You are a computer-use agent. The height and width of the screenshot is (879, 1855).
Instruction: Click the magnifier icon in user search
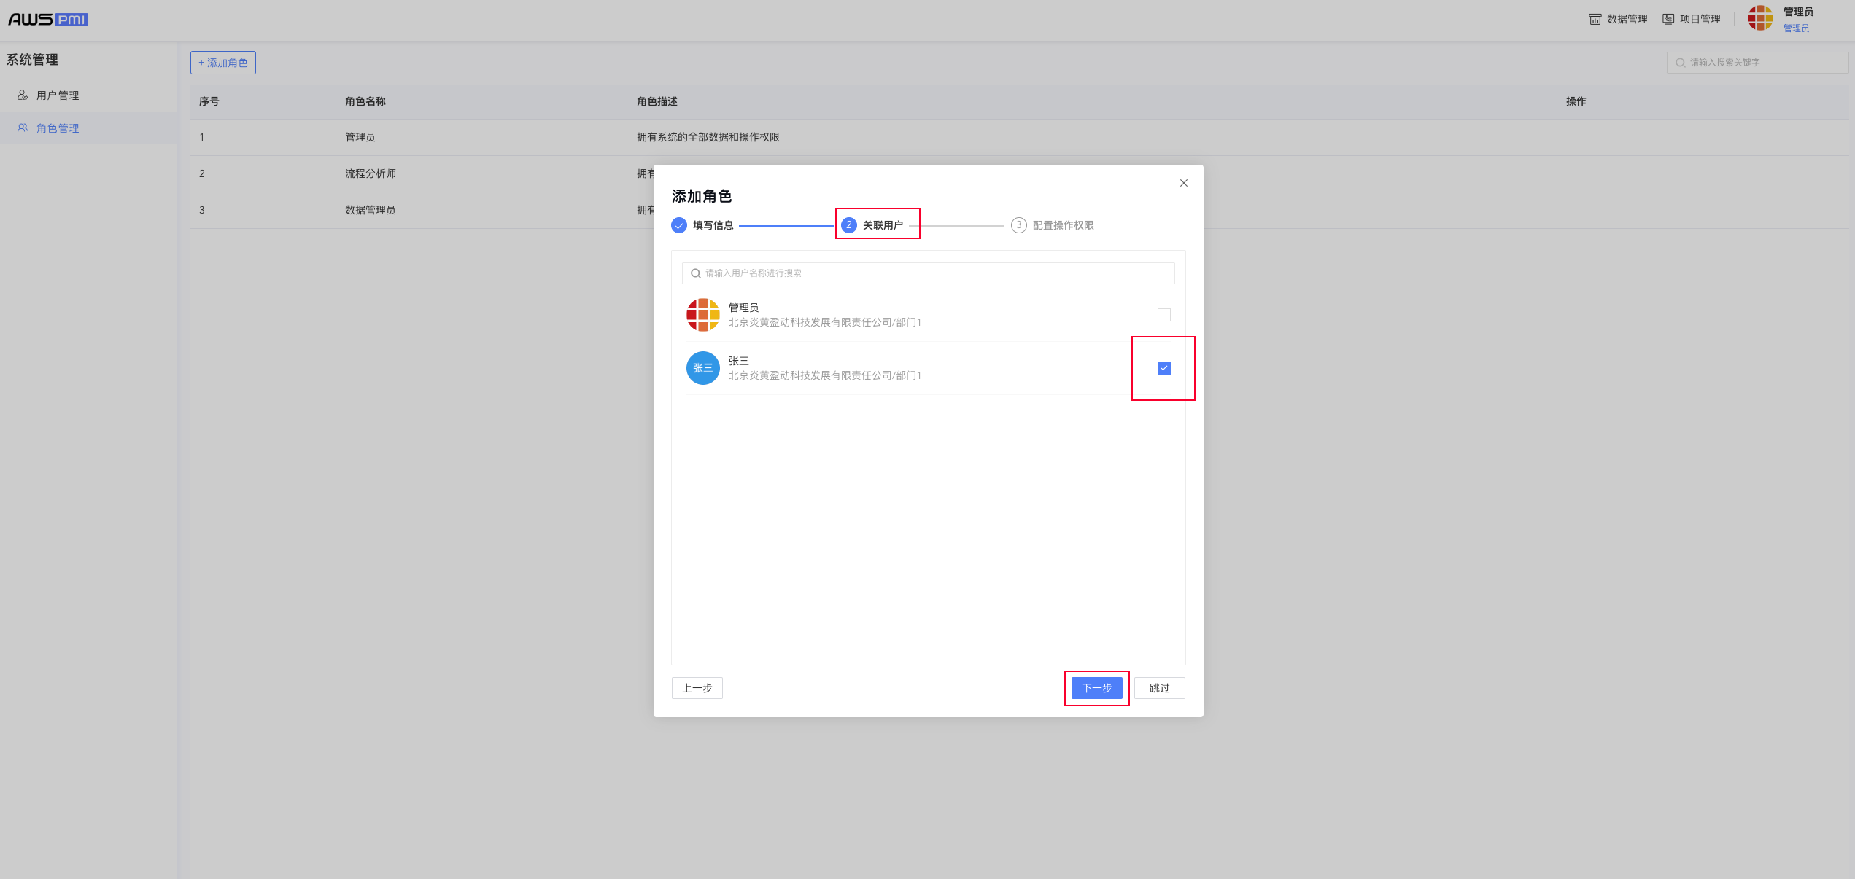(x=695, y=273)
